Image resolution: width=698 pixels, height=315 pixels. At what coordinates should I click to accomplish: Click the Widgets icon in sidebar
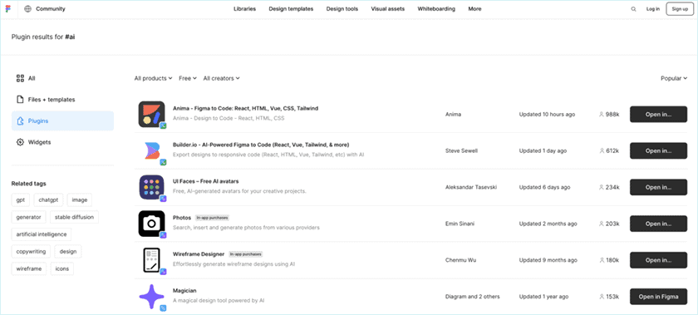pos(20,142)
